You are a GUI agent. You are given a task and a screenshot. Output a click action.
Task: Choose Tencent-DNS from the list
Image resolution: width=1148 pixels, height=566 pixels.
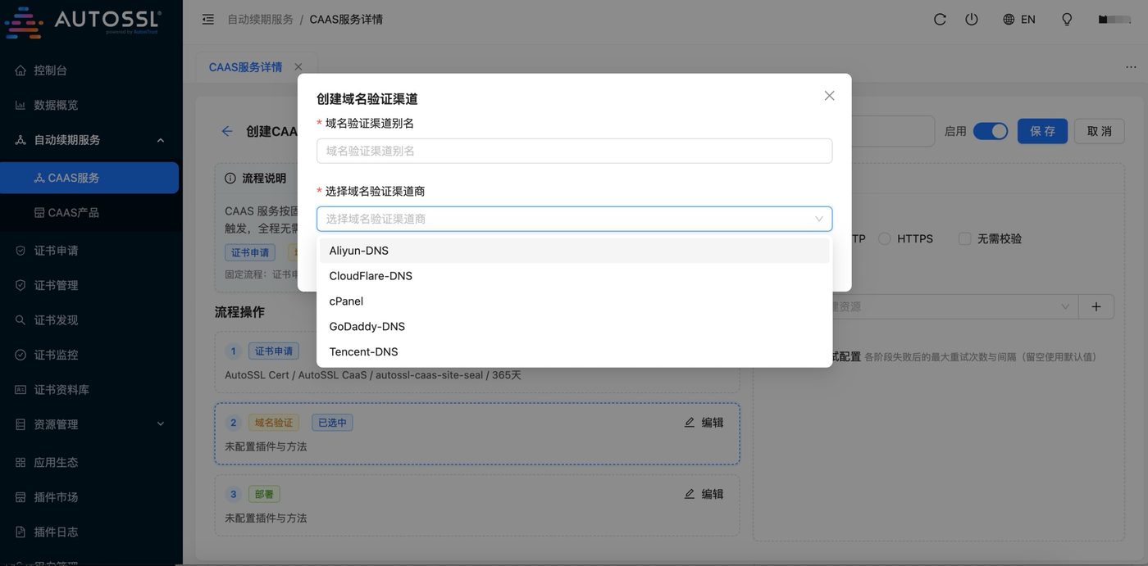coord(574,352)
